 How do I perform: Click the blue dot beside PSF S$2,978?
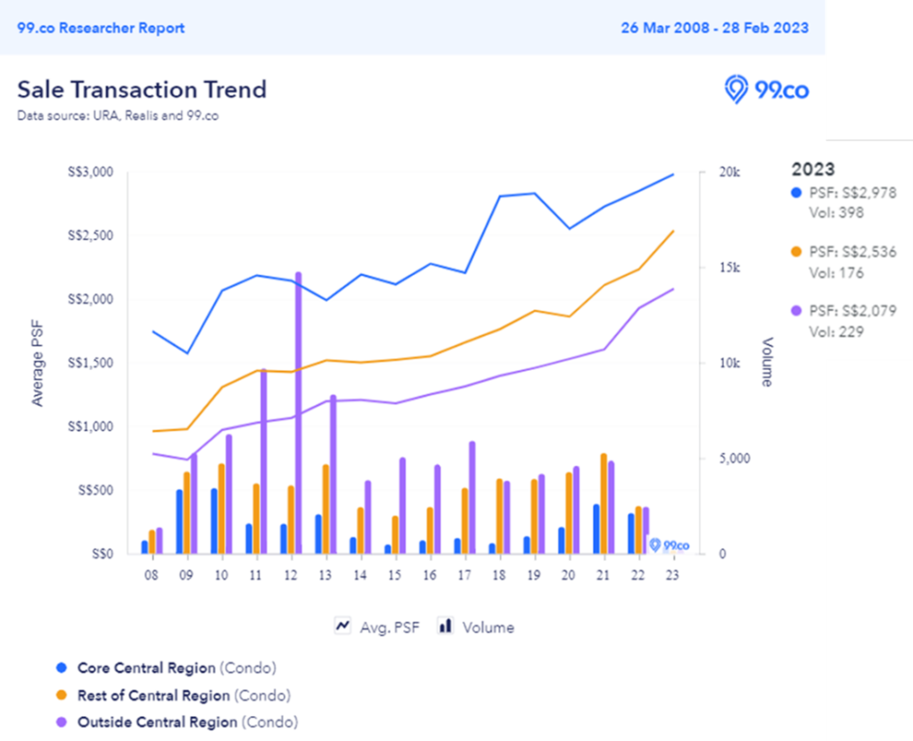click(x=796, y=193)
